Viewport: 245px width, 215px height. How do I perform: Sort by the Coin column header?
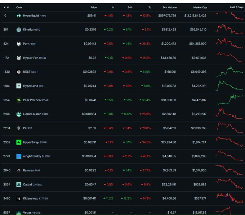click(19, 7)
